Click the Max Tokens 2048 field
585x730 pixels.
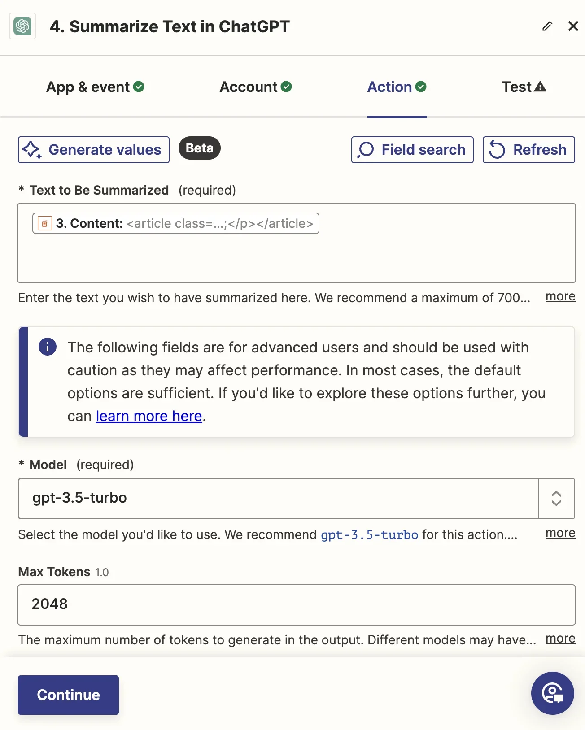point(297,605)
